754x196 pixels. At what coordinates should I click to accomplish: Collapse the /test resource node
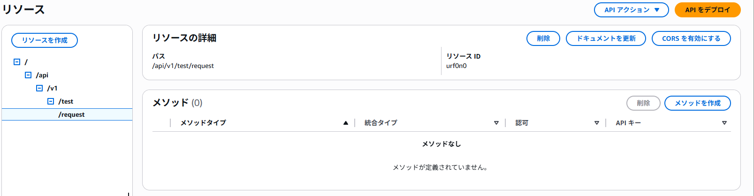click(x=51, y=101)
